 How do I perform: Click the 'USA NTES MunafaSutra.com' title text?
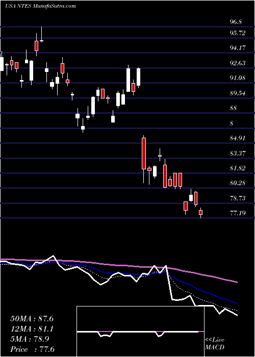40,6
